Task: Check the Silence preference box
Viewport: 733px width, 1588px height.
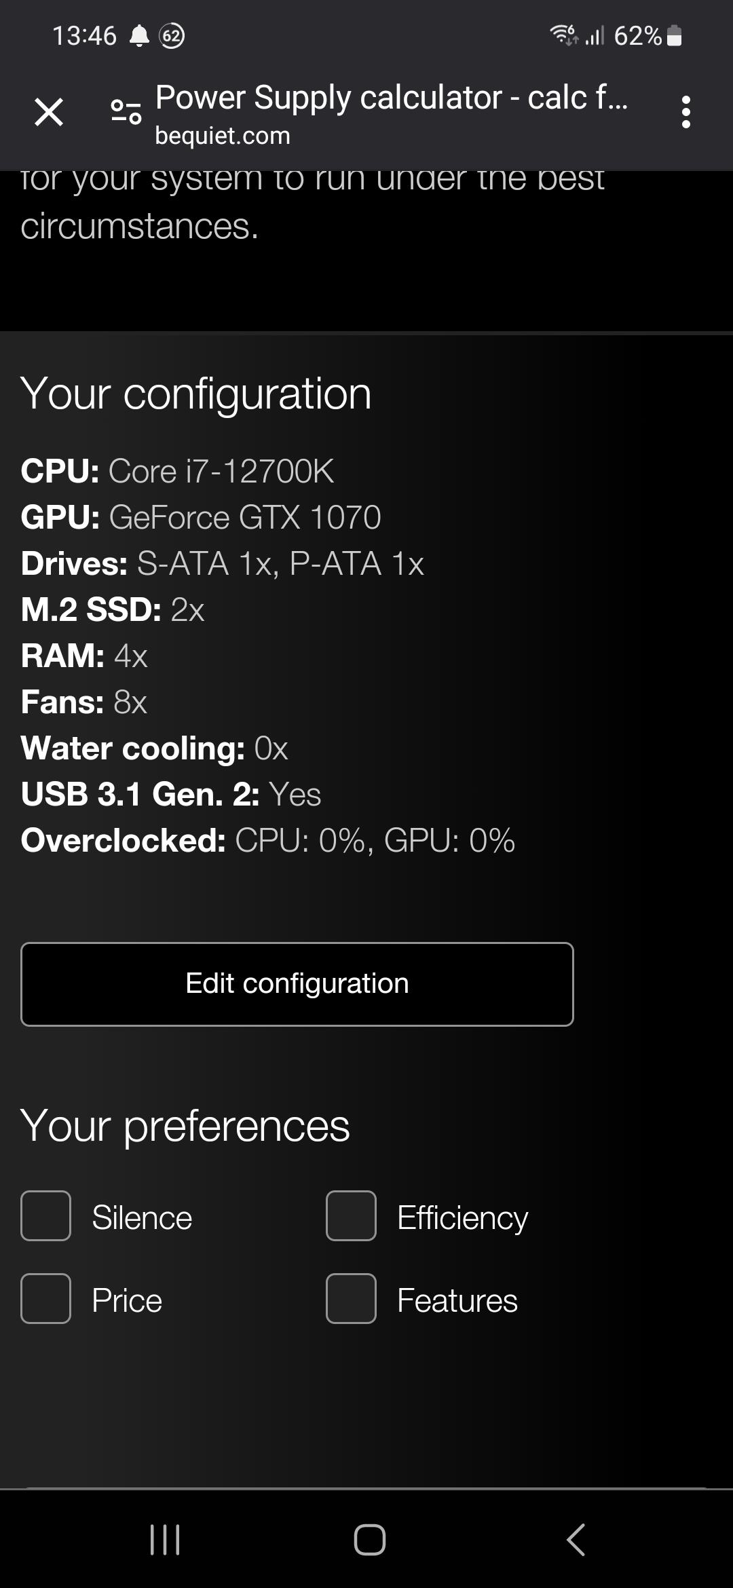Action: coord(46,1216)
